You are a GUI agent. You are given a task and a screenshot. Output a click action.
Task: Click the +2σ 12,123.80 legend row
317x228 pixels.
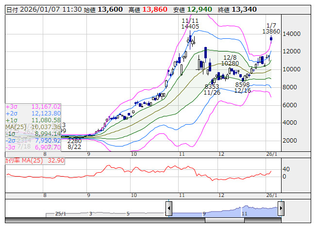[x=33, y=114]
